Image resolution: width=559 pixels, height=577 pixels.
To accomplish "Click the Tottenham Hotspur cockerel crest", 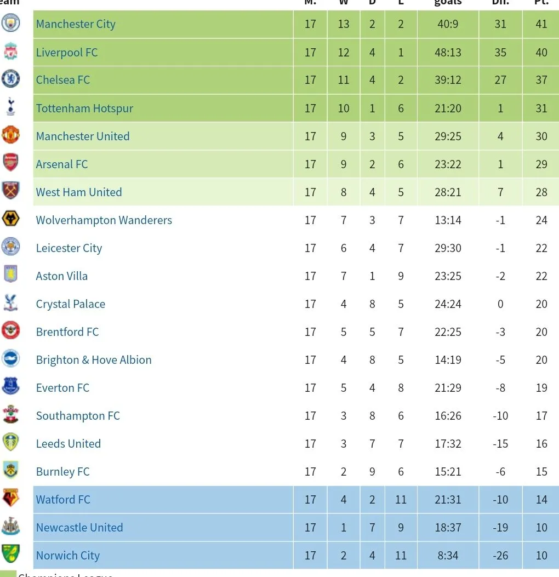I will (10, 107).
